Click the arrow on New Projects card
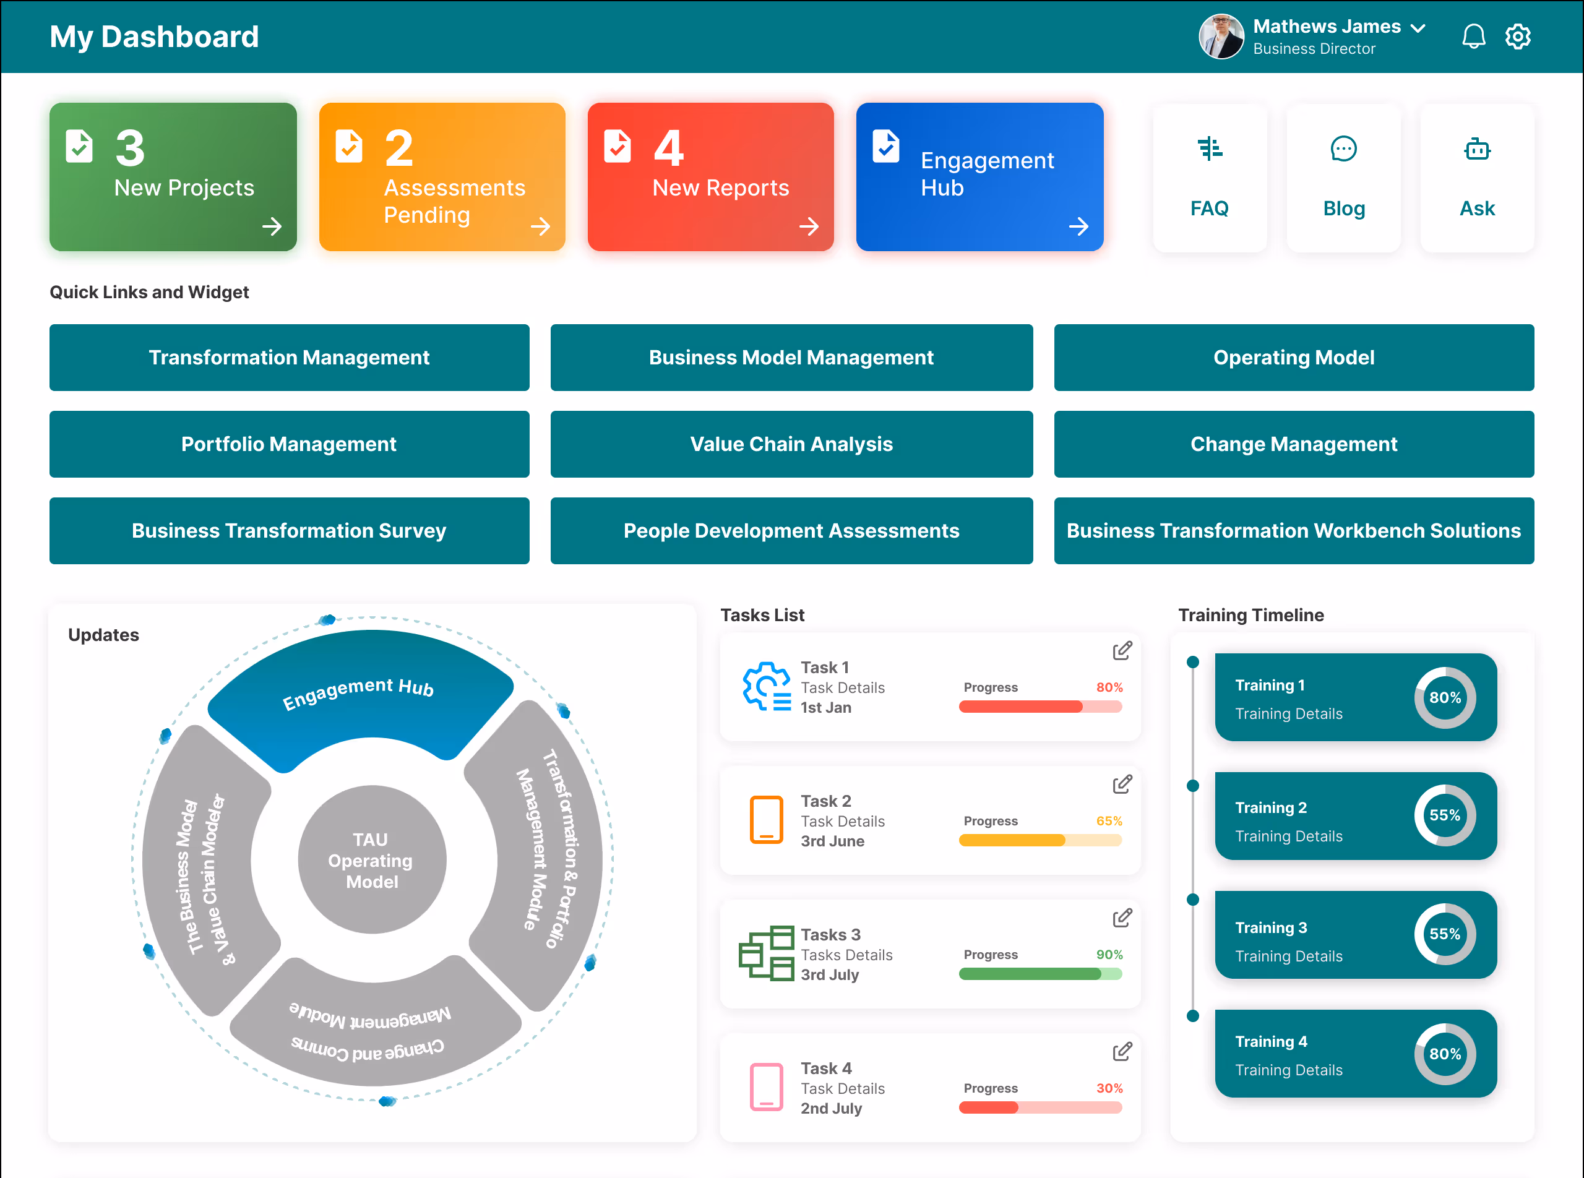The height and width of the screenshot is (1178, 1584). pyautogui.click(x=272, y=227)
